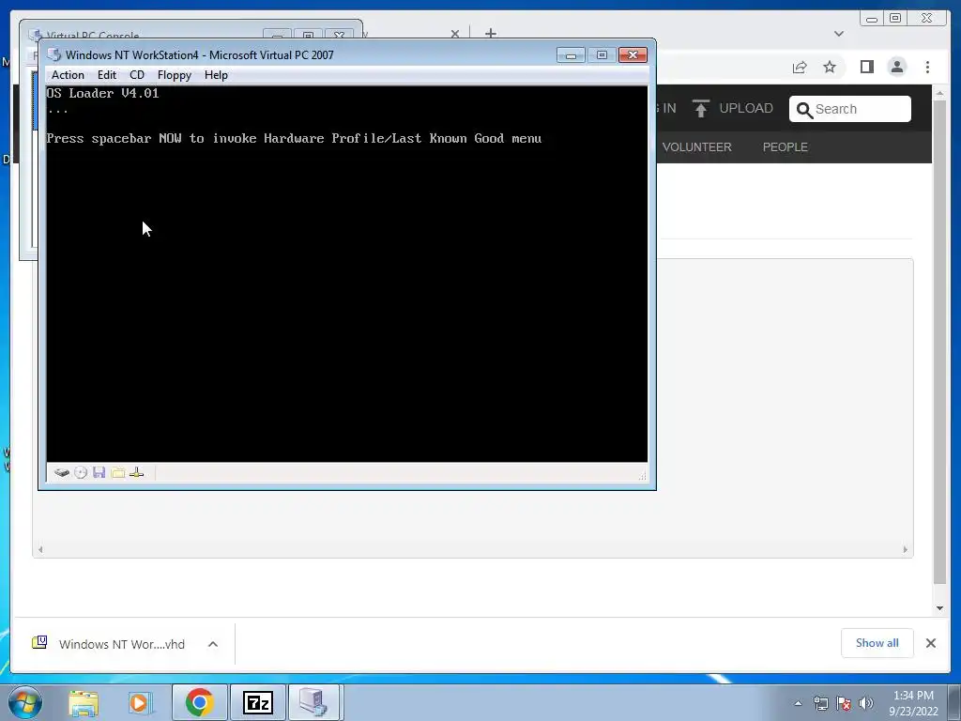The width and height of the screenshot is (961, 721).
Task: Click the upload arrow icon
Action: click(x=700, y=108)
